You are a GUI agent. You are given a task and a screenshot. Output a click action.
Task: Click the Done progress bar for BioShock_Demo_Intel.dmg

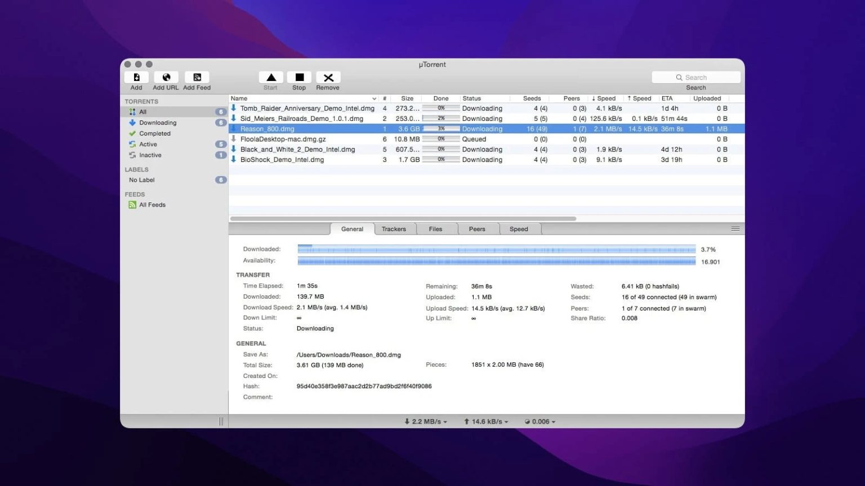click(x=441, y=159)
